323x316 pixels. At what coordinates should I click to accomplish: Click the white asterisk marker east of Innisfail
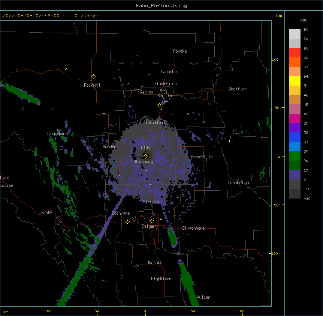(188, 114)
